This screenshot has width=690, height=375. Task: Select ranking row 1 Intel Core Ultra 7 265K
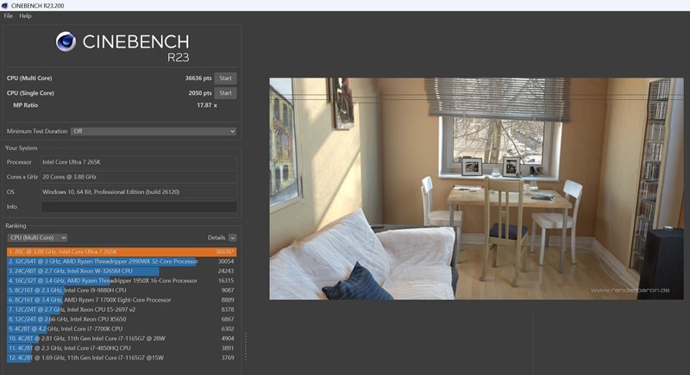pyautogui.click(x=122, y=252)
